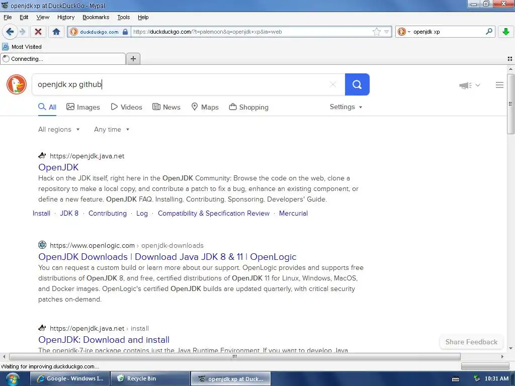Follow the Install sitelink
This screenshot has height=386, width=515.
click(41, 213)
